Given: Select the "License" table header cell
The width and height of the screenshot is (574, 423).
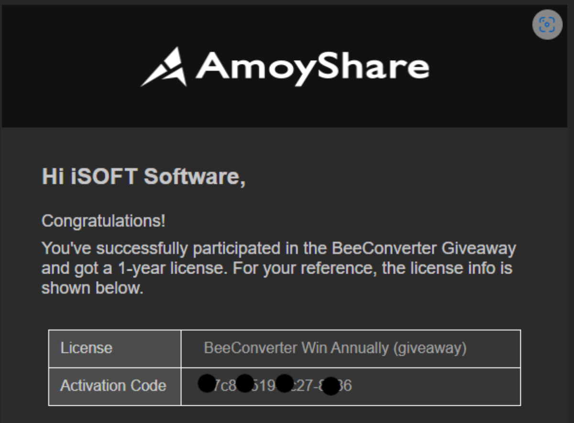Looking at the screenshot, I should click(87, 348).
